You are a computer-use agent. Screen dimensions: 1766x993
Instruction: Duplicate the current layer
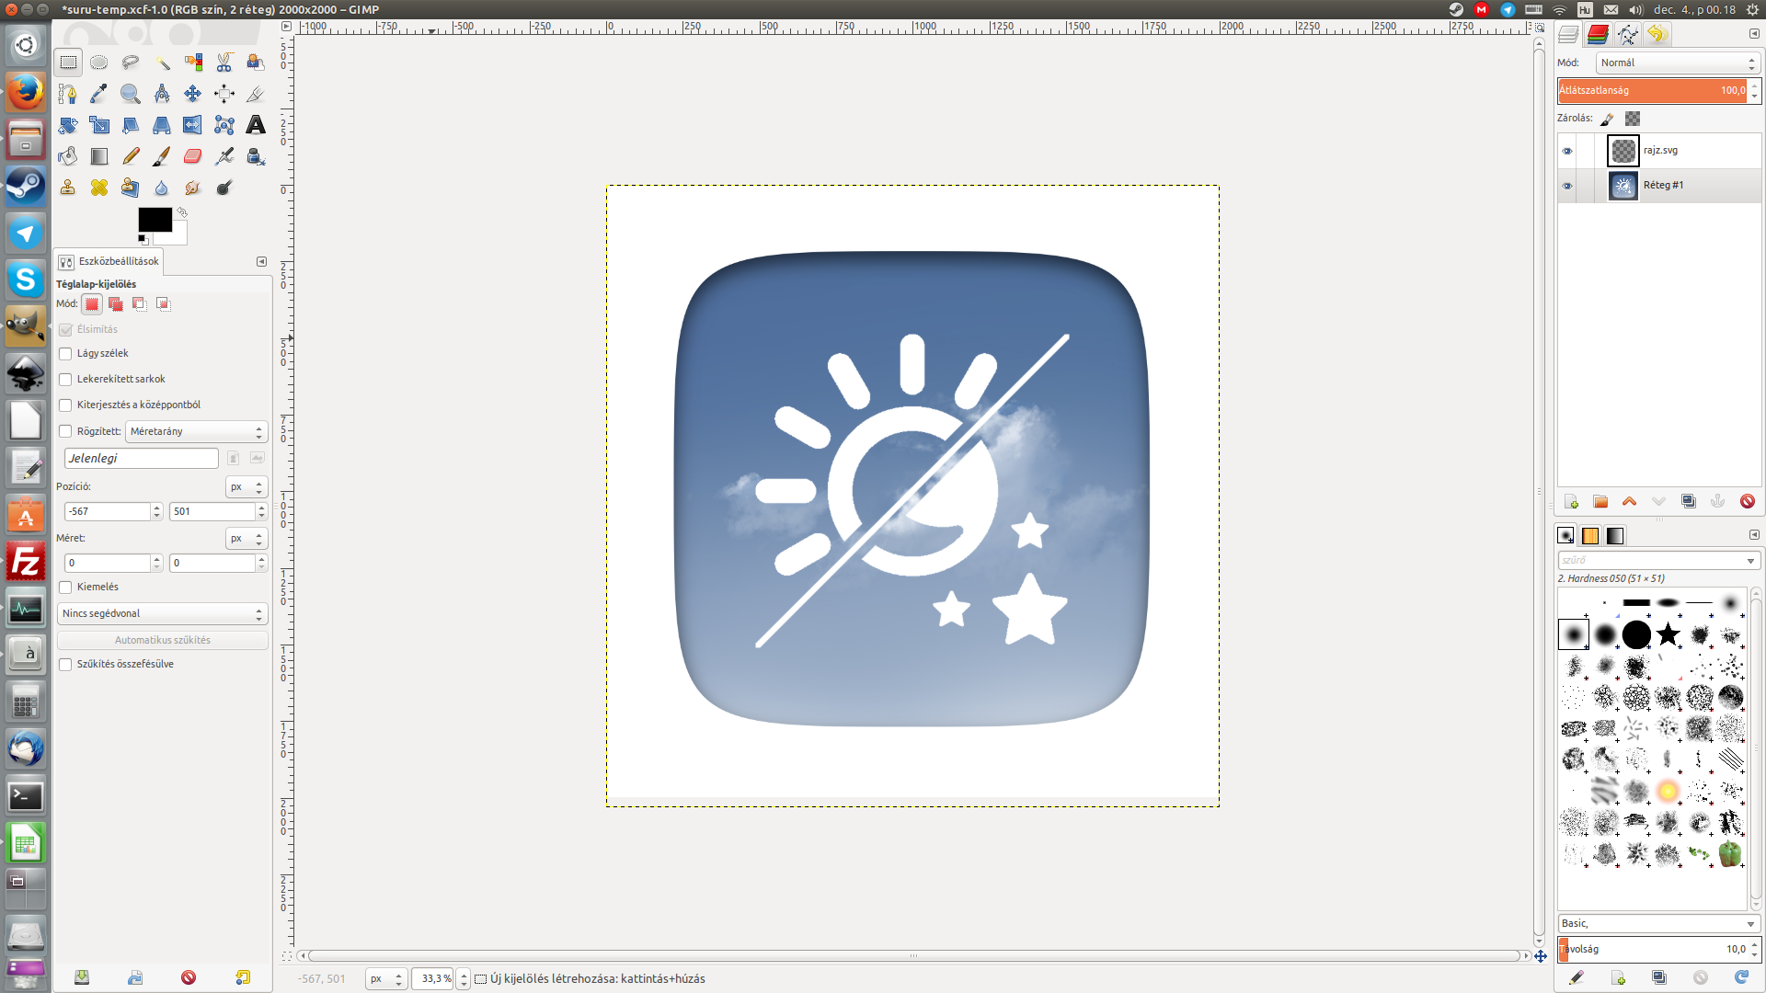(x=1689, y=501)
